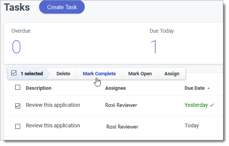
Task: Check the task due Today
Action: pyautogui.click(x=18, y=126)
